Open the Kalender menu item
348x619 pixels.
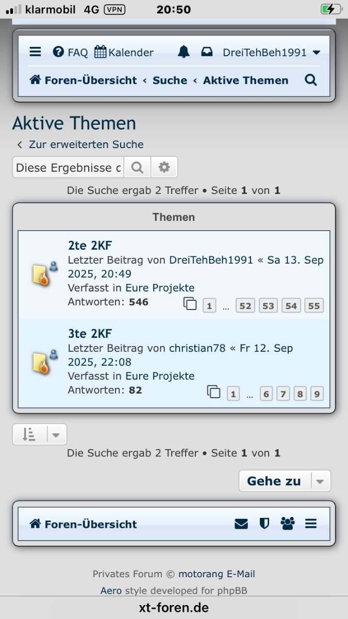coord(124,52)
